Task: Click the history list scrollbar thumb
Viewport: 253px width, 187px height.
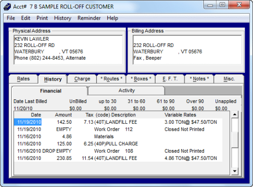Action: coord(235,140)
